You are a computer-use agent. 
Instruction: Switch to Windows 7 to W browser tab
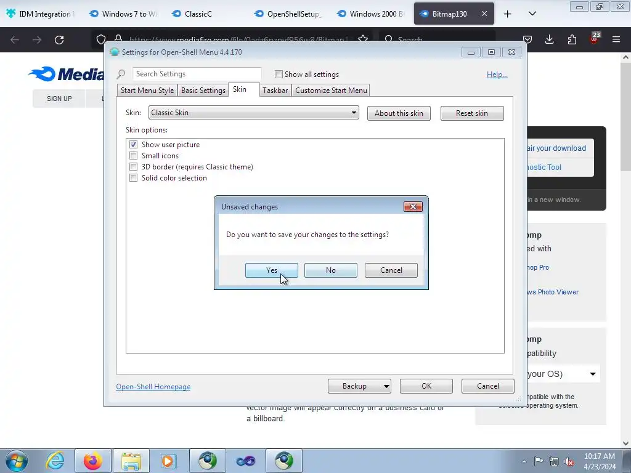(x=123, y=14)
